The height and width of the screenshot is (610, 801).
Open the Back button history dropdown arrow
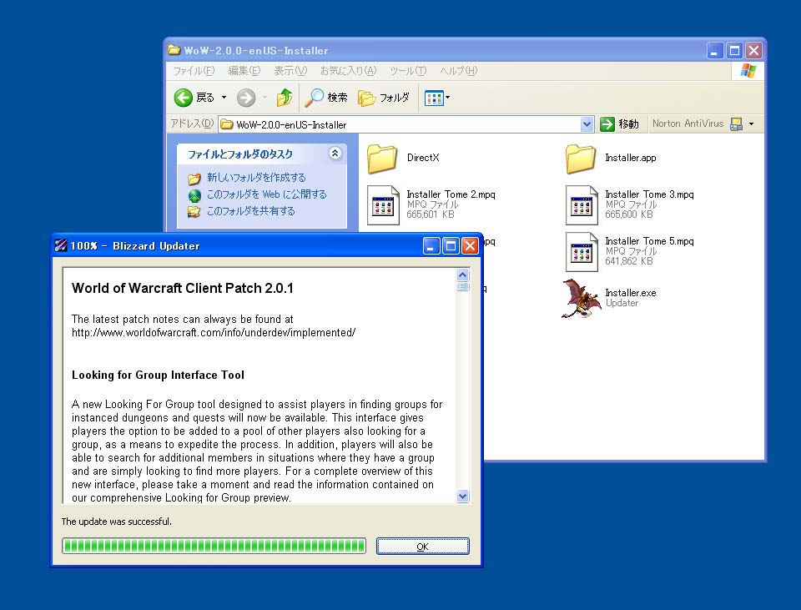tap(224, 97)
